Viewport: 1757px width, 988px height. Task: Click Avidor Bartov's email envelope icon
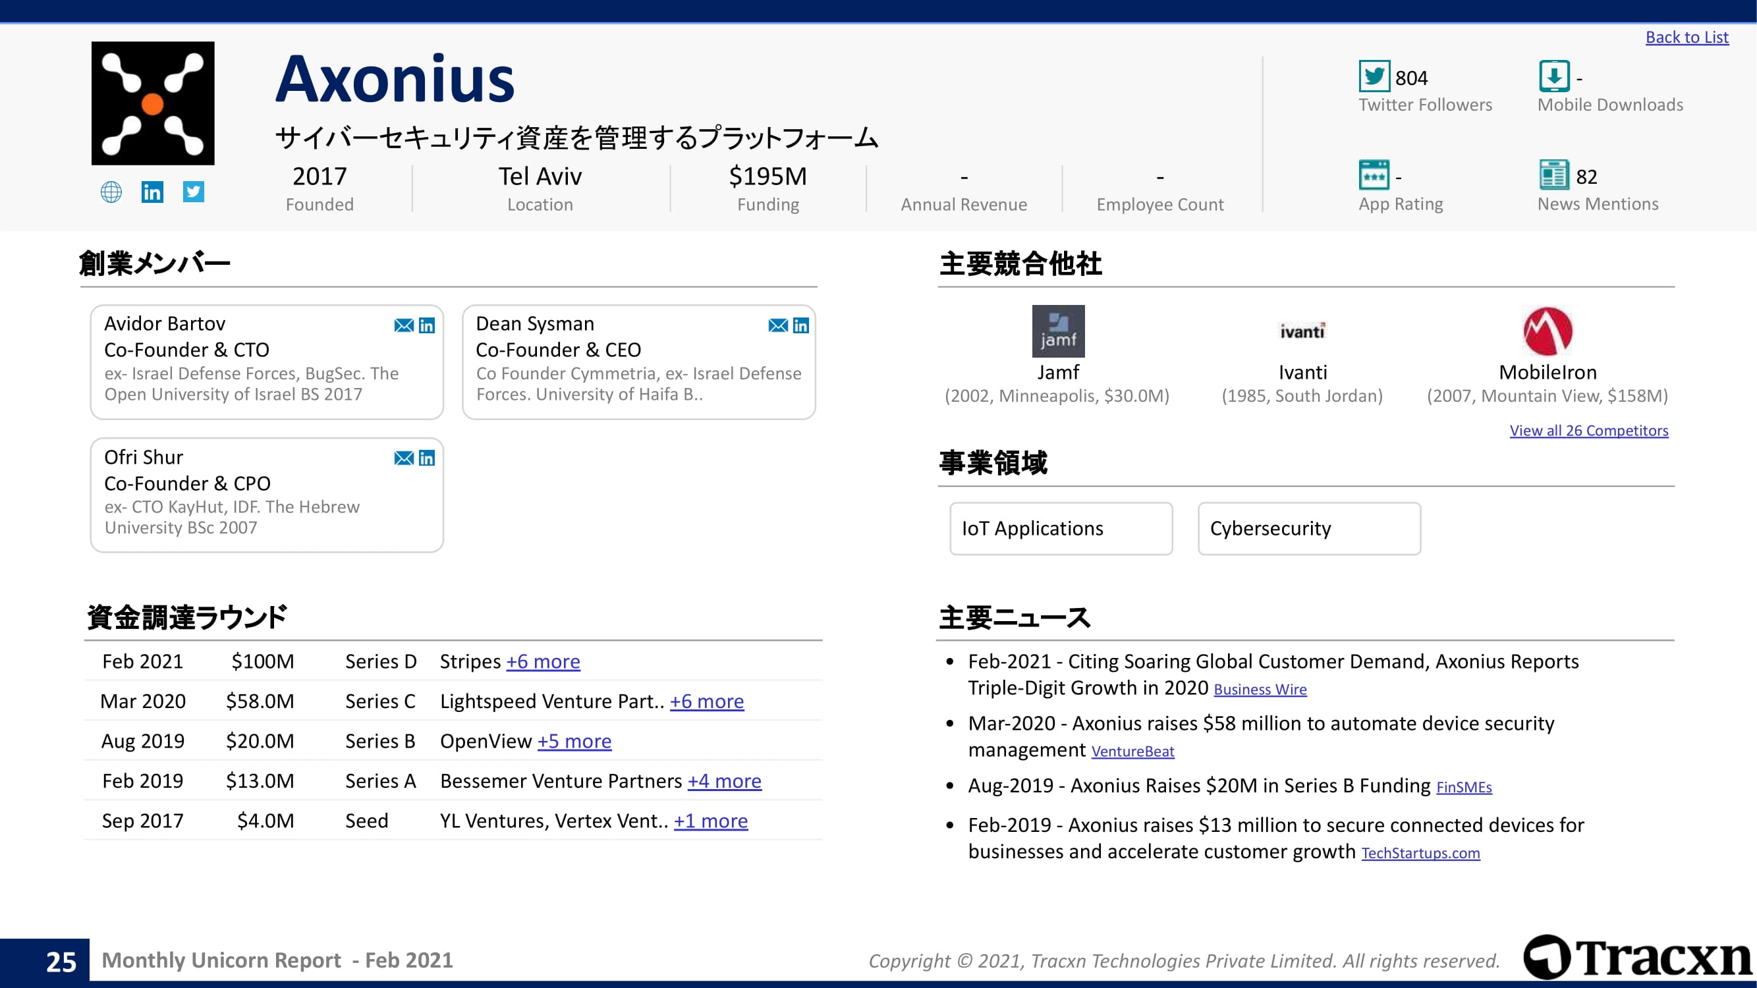(x=404, y=325)
